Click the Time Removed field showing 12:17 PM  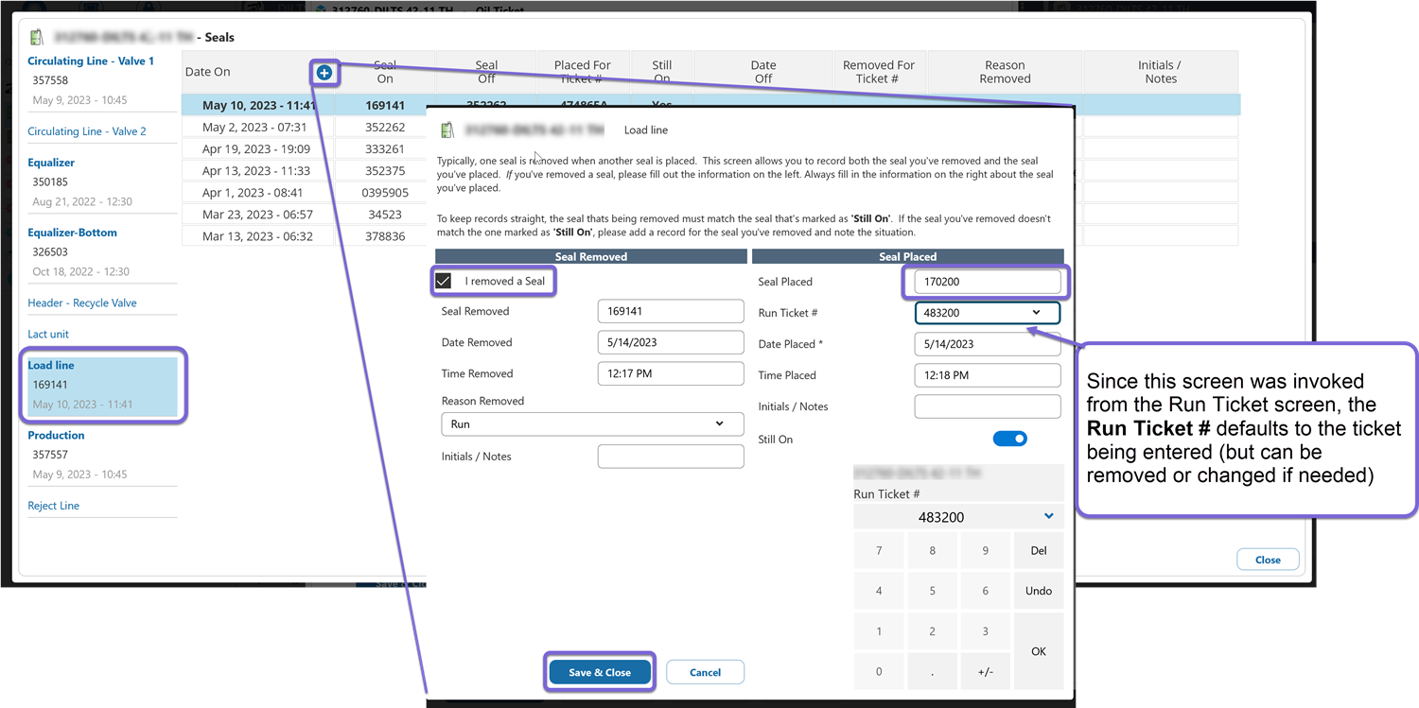tap(671, 373)
